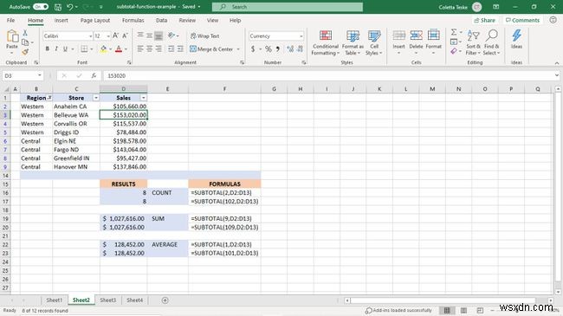Toggle Bold formatting

(x=47, y=48)
